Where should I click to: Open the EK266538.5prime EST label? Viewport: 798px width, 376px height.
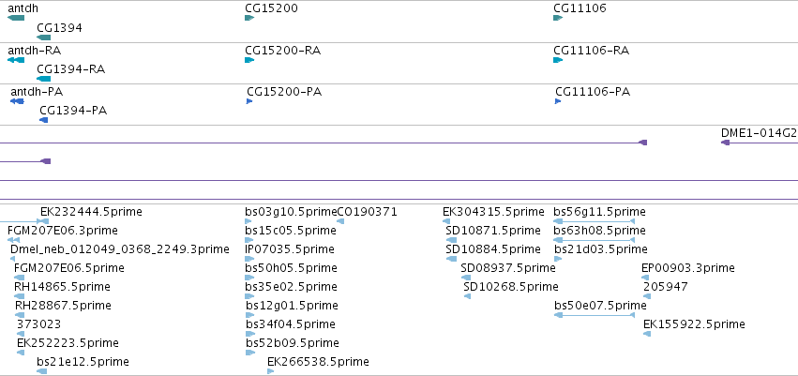coord(318,362)
